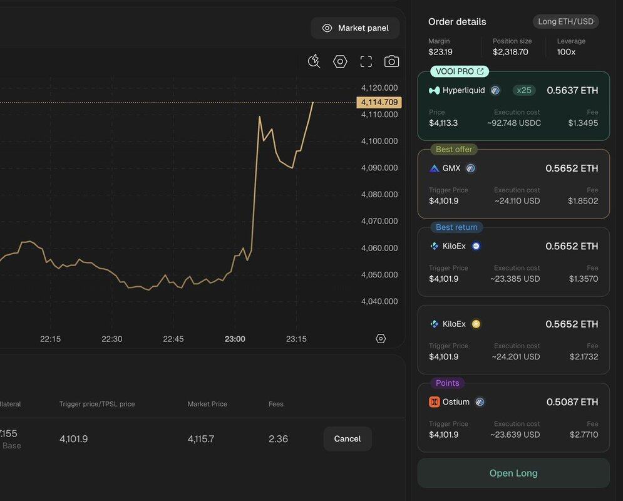Image resolution: width=623 pixels, height=501 pixels.
Task: Click the 22:15 time axis label
Action: click(x=51, y=339)
